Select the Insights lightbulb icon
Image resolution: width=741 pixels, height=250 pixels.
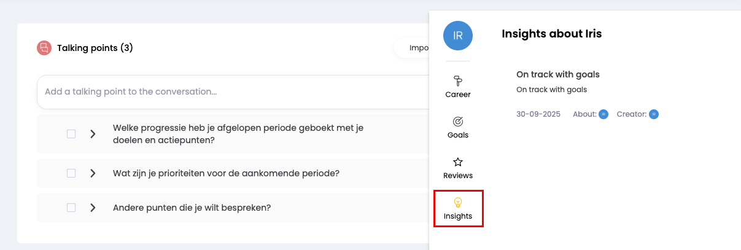457,202
